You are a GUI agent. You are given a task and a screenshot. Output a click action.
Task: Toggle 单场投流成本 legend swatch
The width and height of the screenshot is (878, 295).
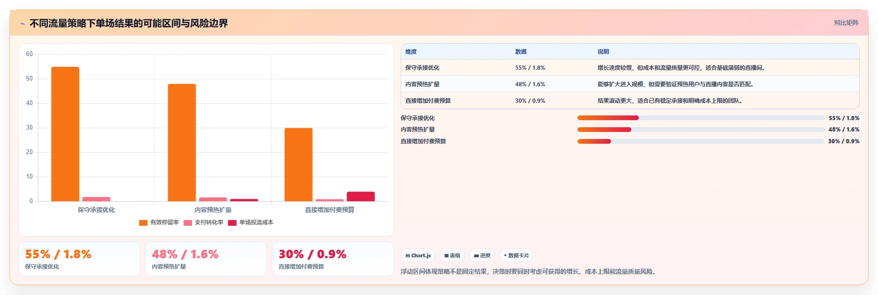pyautogui.click(x=232, y=223)
